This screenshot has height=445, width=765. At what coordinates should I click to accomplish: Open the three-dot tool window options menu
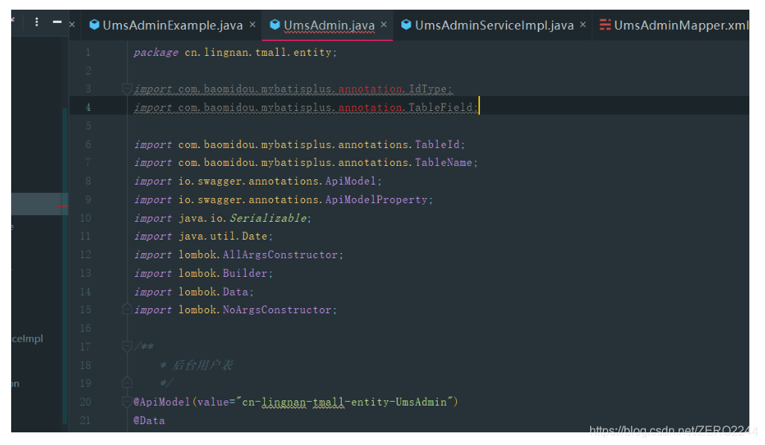(35, 21)
